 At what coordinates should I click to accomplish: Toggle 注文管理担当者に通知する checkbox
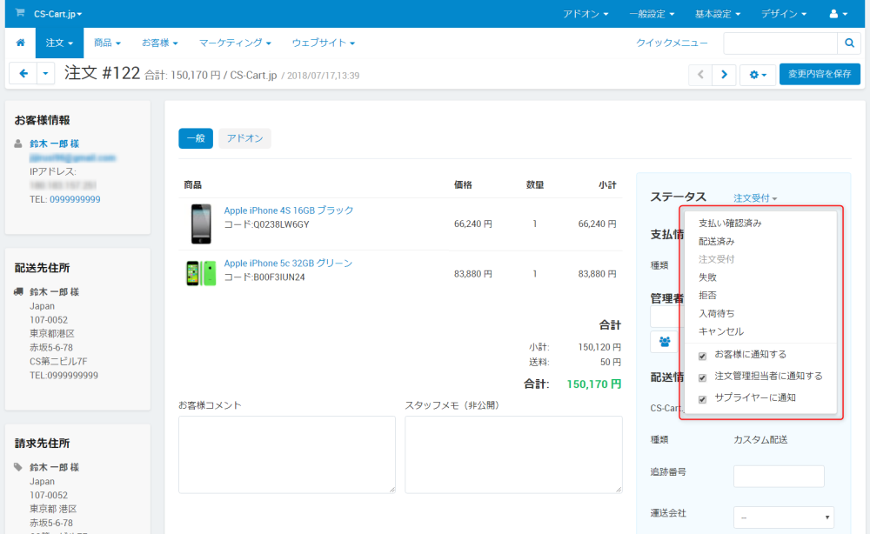pyautogui.click(x=702, y=377)
